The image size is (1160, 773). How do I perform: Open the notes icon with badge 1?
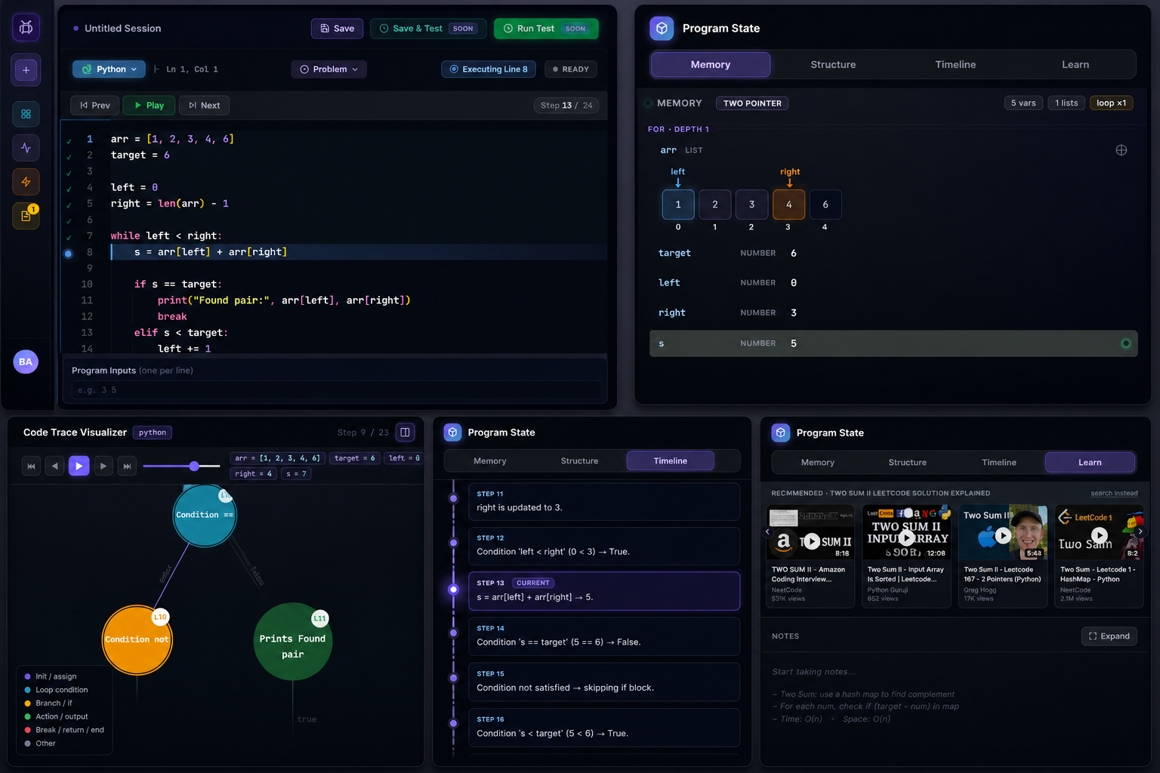pos(26,216)
